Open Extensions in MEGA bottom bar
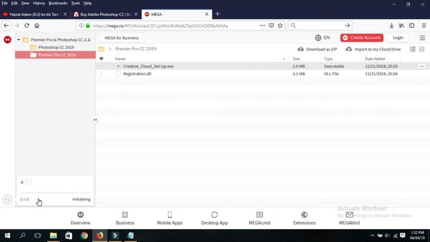This screenshot has height=242, width=430. click(x=304, y=218)
